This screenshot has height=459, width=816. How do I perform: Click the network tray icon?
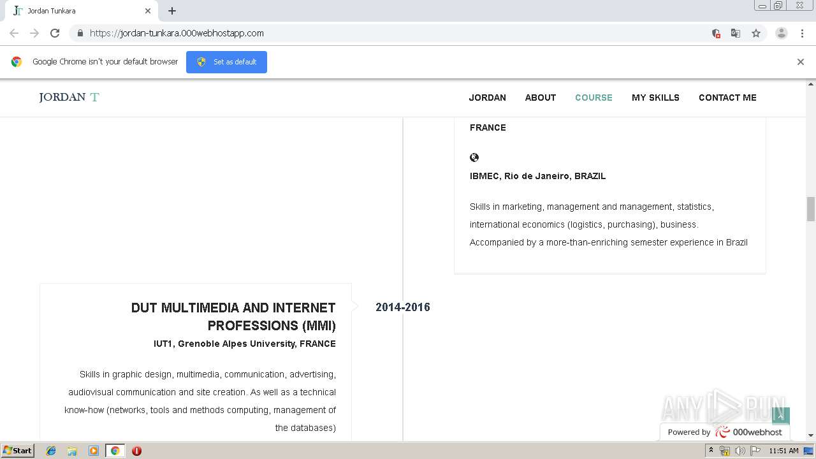[725, 451]
